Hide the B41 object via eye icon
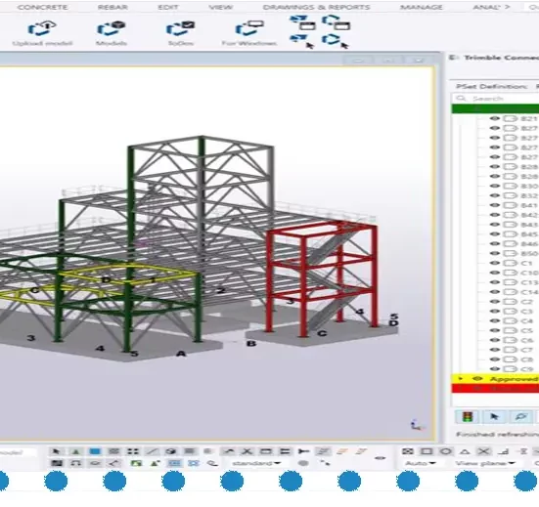Screen dimensions: 539x507 [494, 205]
